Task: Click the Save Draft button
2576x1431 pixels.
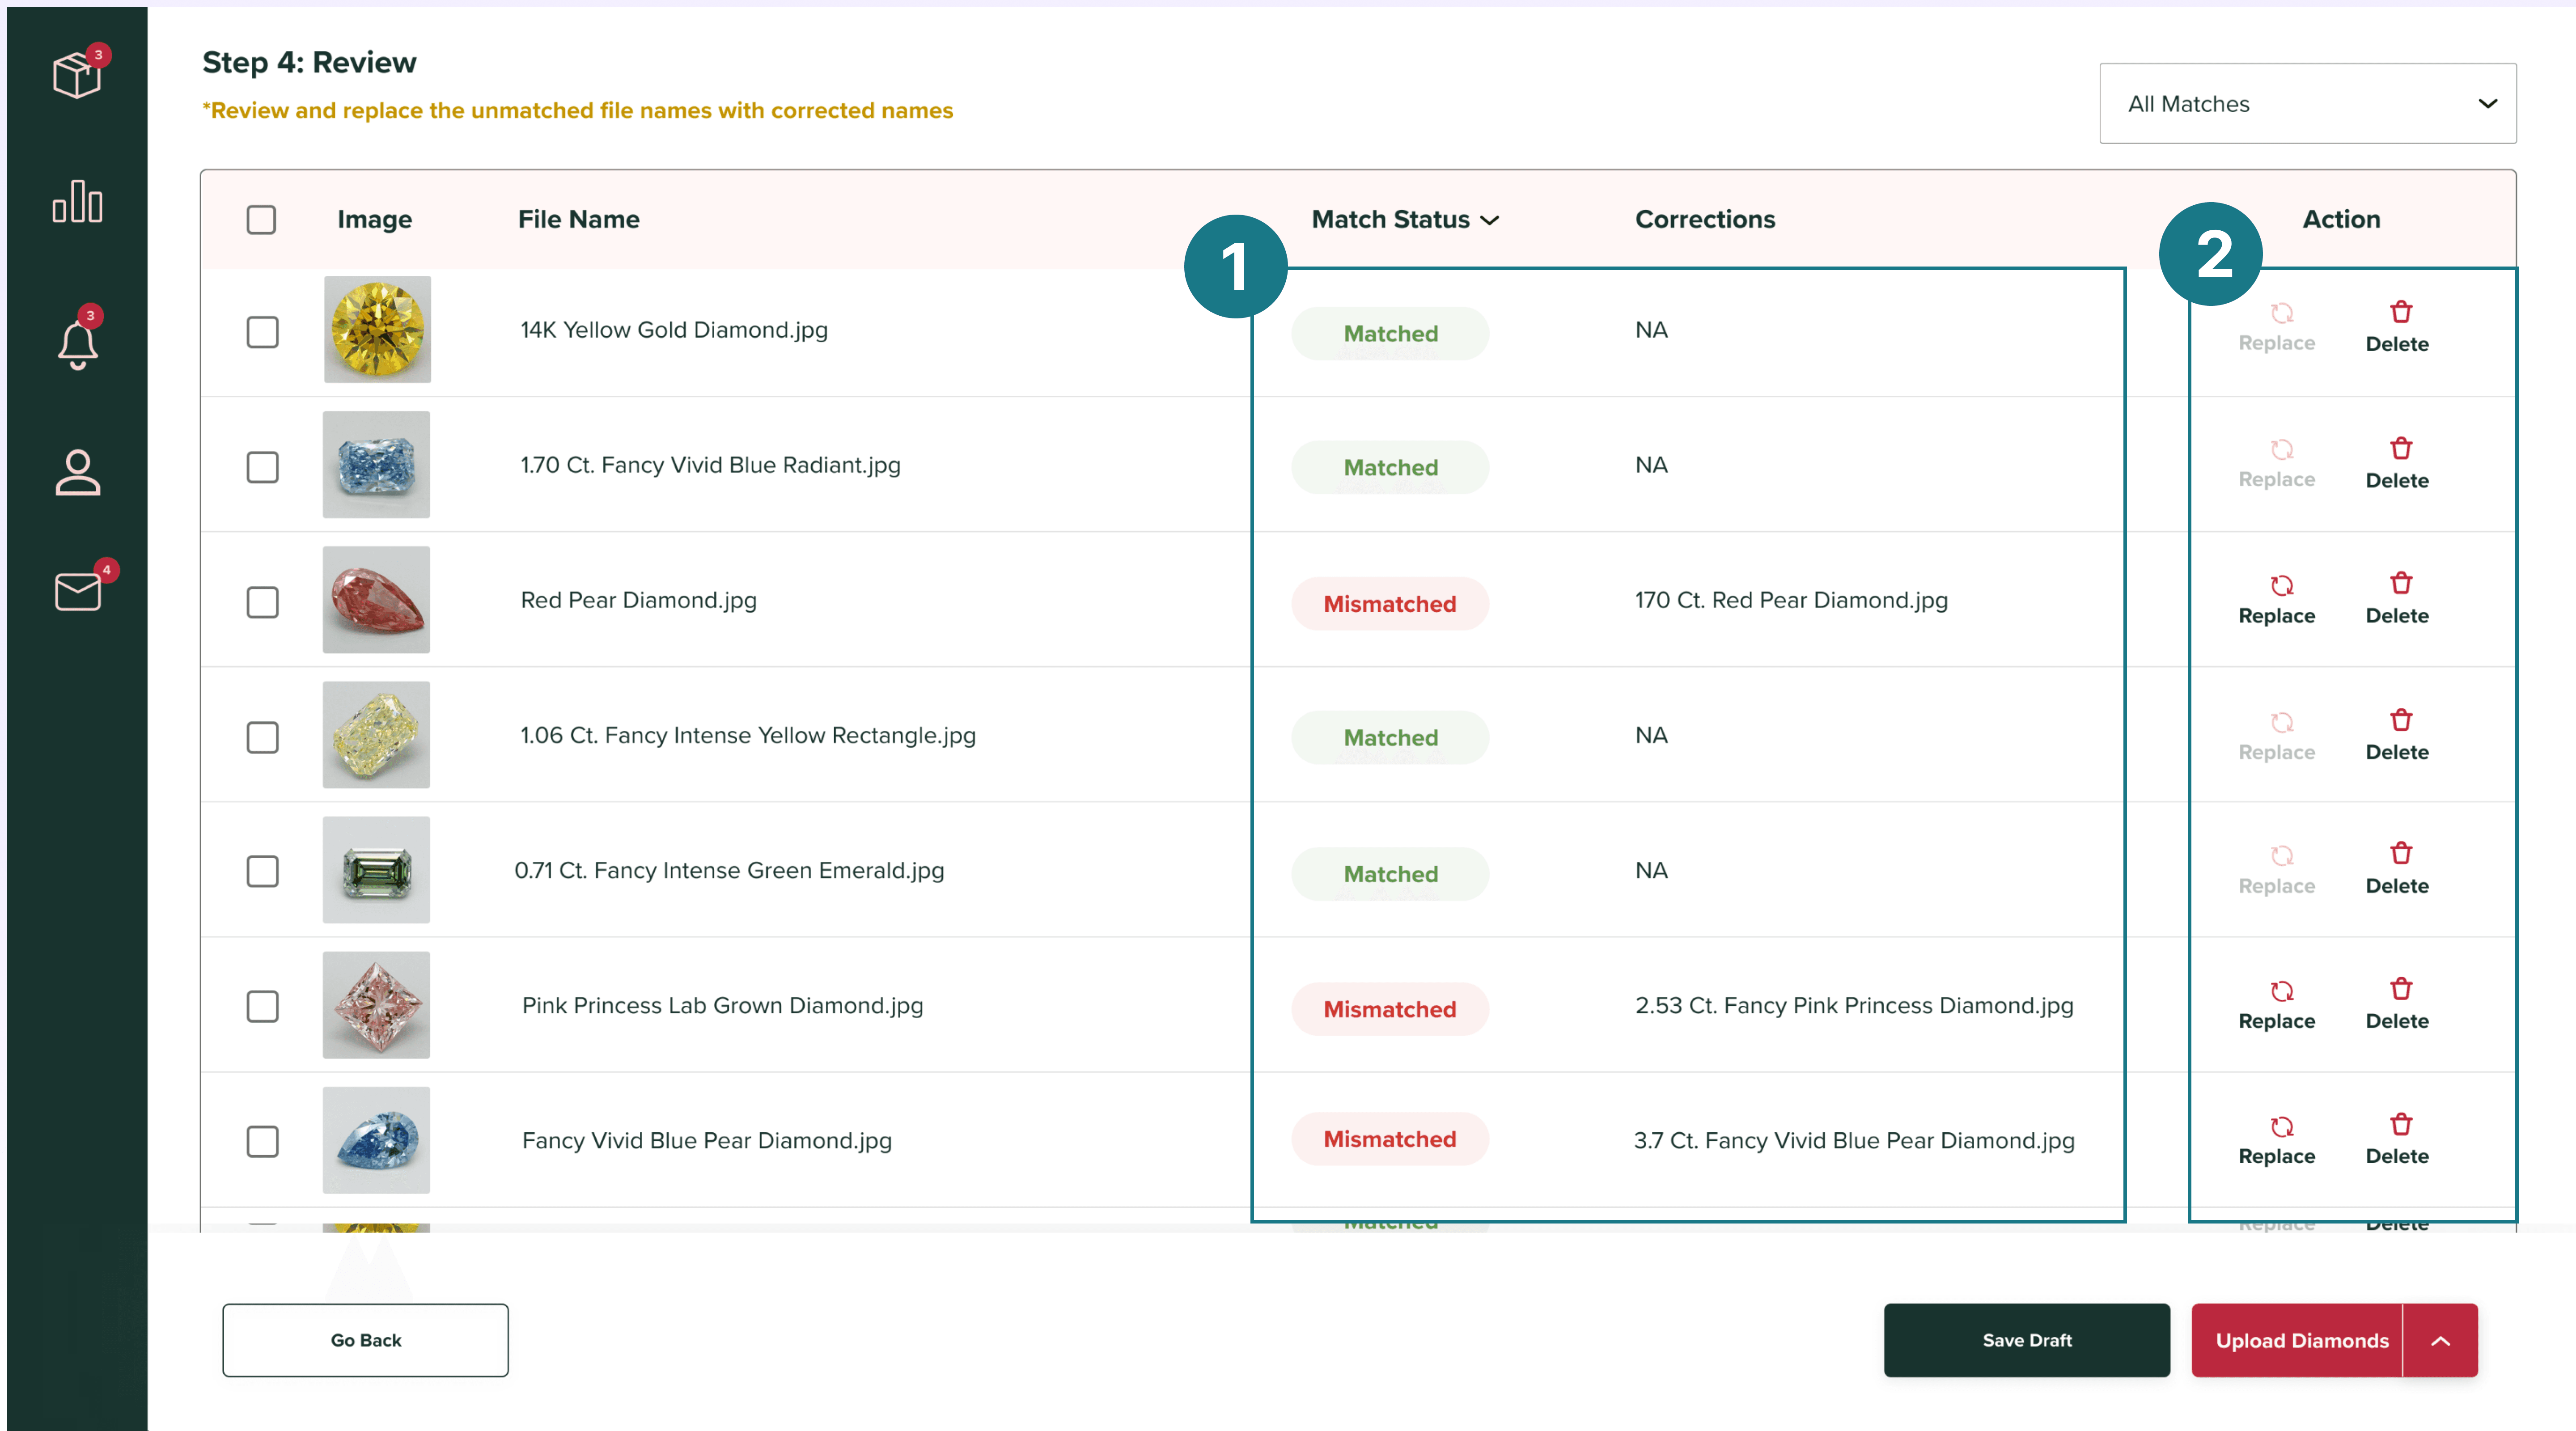Action: [x=2026, y=1340]
